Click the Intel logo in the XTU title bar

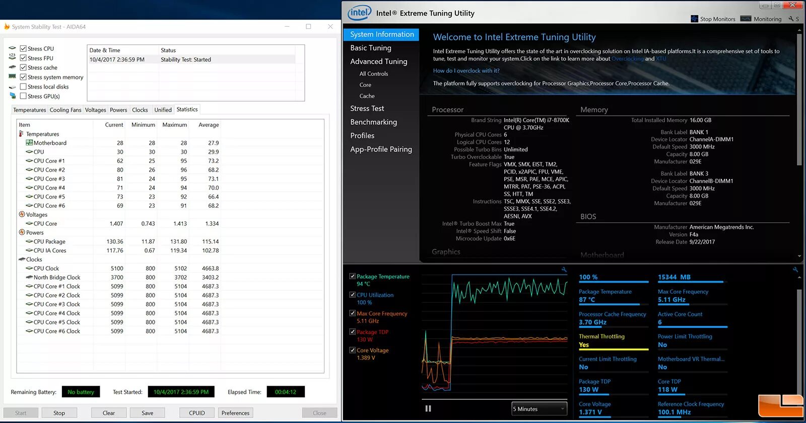click(359, 13)
